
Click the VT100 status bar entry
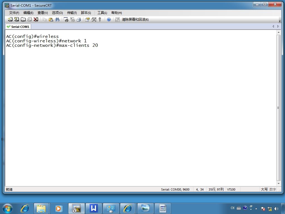click(231, 189)
